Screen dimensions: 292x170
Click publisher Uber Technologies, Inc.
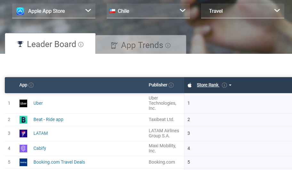162,103
